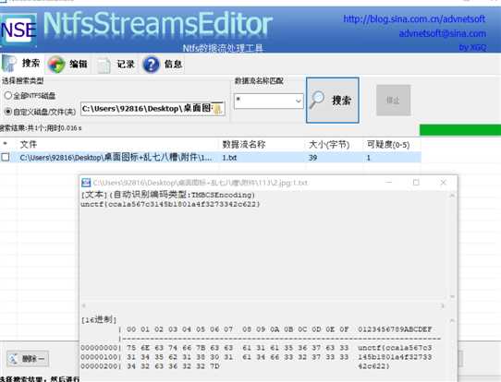Open the 搜索 search tab
This screenshot has width=501, height=382.
pos(21,64)
